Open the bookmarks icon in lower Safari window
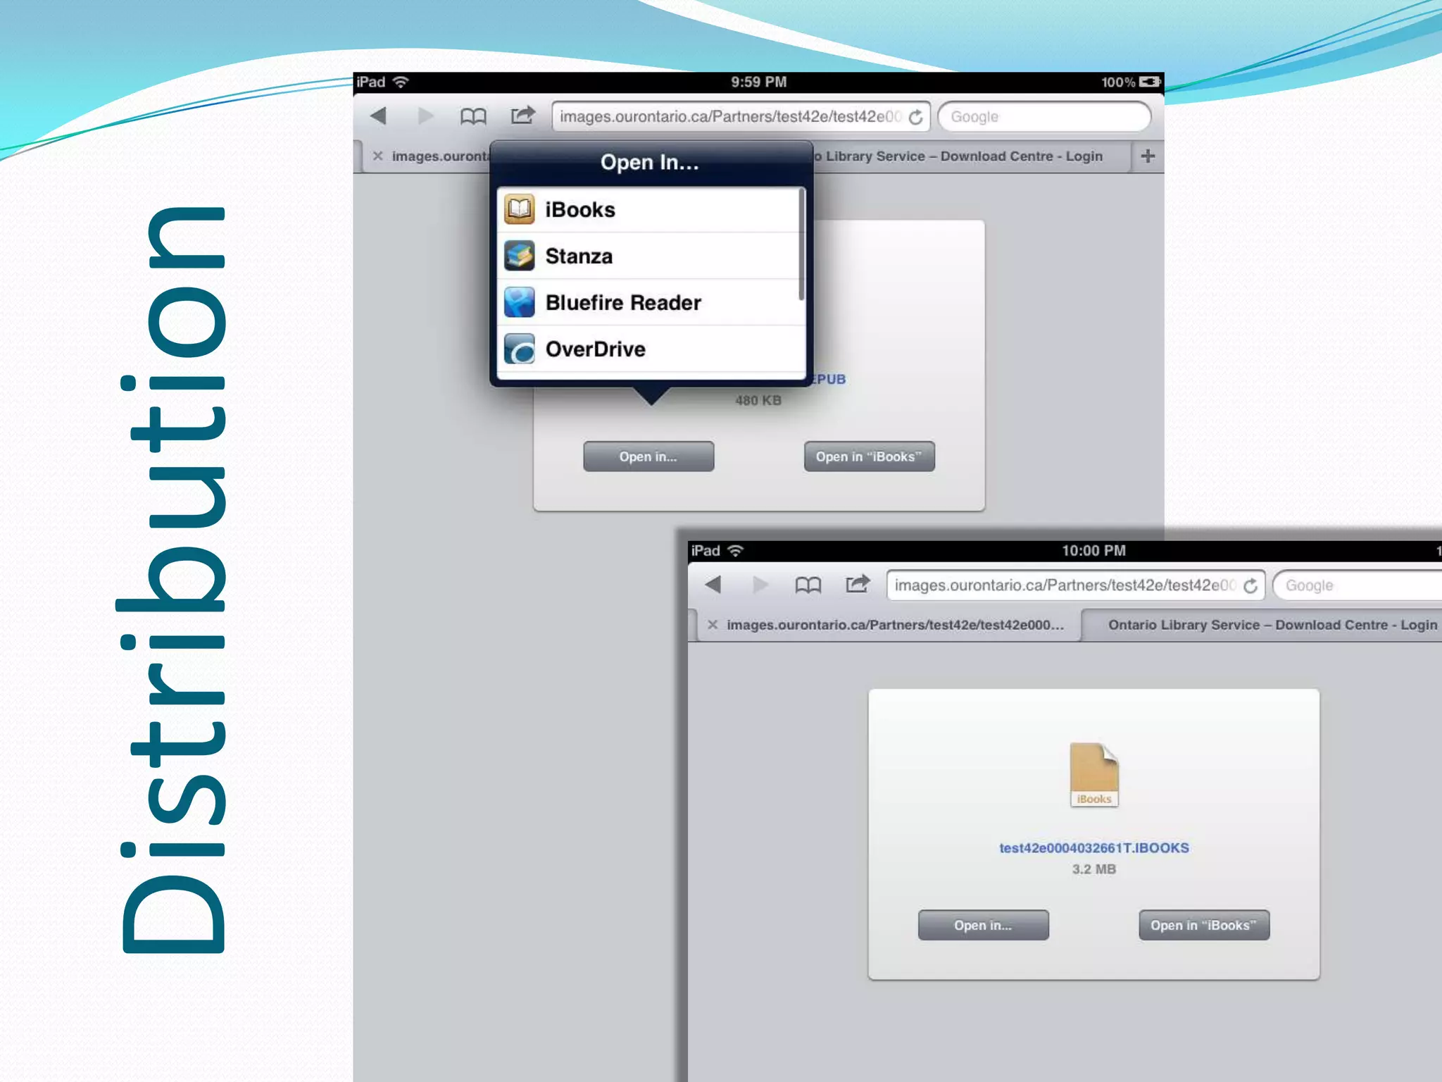This screenshot has height=1082, width=1442. click(808, 585)
